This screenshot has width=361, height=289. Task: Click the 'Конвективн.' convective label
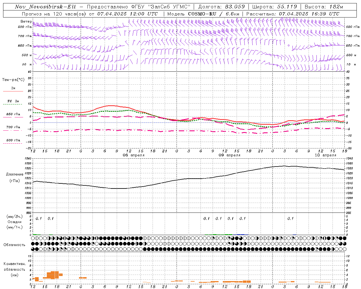(x=15, y=264)
